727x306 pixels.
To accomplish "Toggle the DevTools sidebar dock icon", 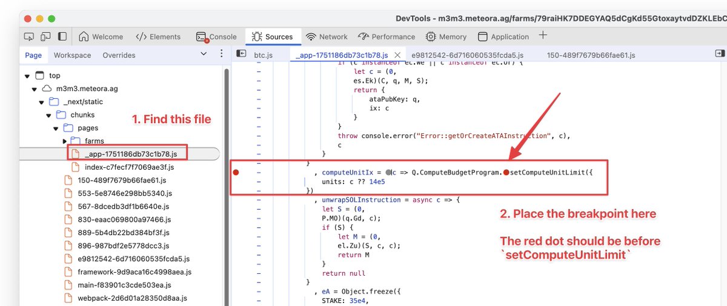I will tap(62, 36).
